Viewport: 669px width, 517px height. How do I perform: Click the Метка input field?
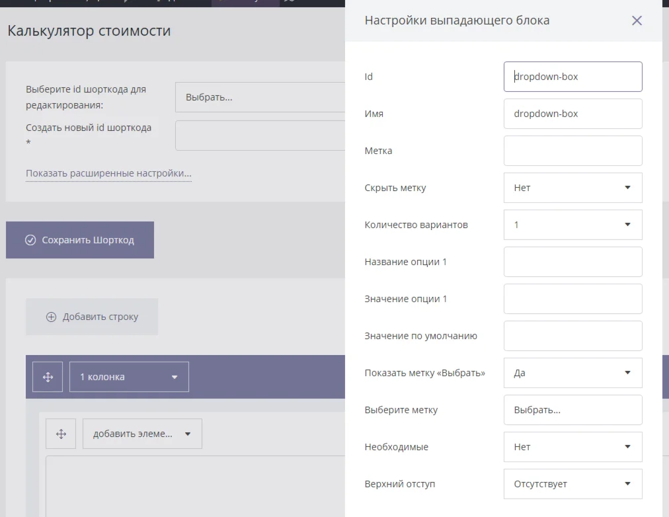[572, 151]
